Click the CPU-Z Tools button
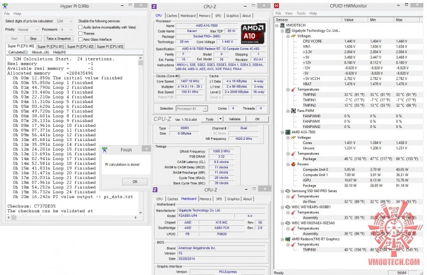The image size is (427, 275). 210,119
